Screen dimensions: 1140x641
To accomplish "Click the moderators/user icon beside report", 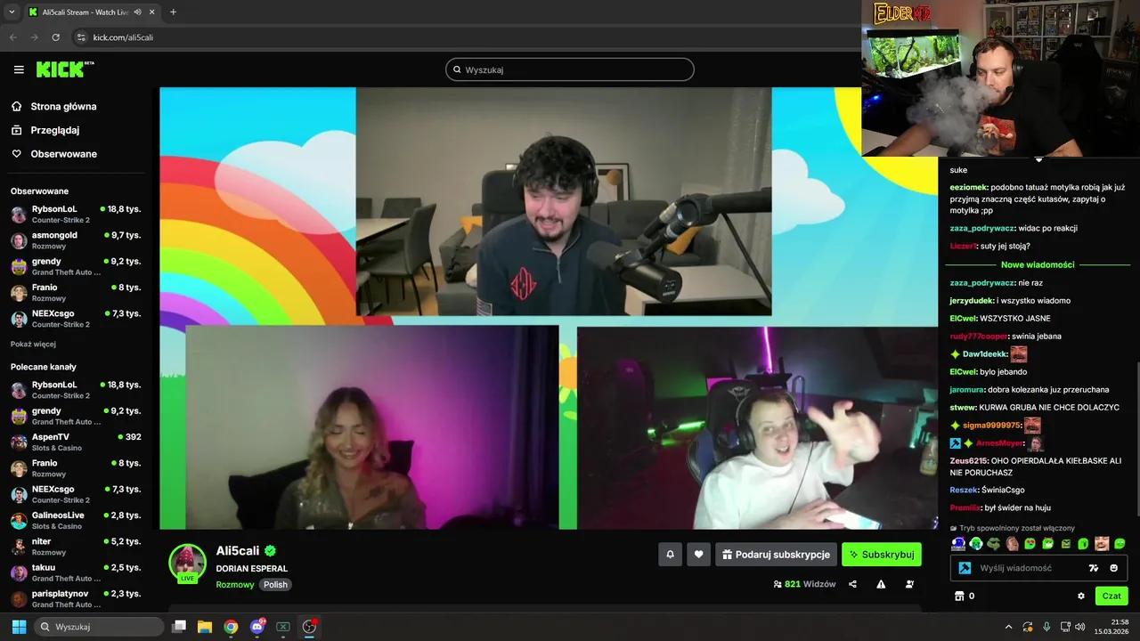I will (909, 584).
